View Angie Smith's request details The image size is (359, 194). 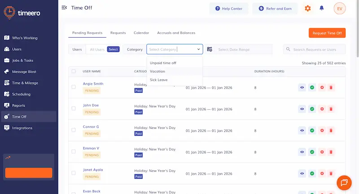point(302,87)
